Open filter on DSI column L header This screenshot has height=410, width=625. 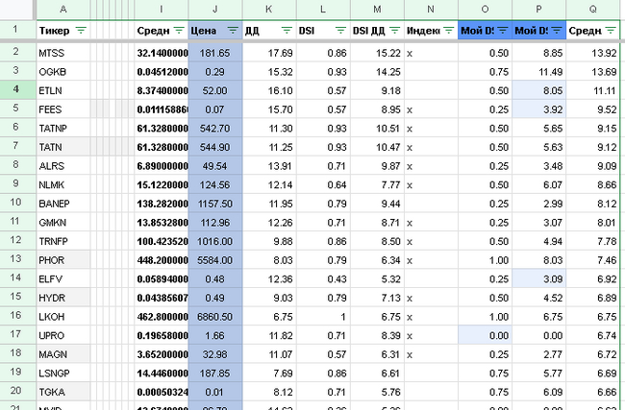point(340,31)
